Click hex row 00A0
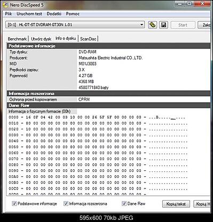 point(98,177)
